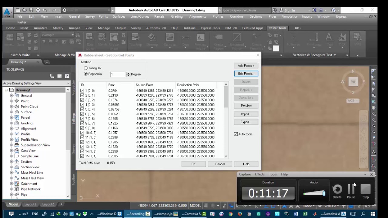The width and height of the screenshot is (388, 218).
Task: Click the Pipe Network icon in Toolspace tree
Action: (x=17, y=189)
